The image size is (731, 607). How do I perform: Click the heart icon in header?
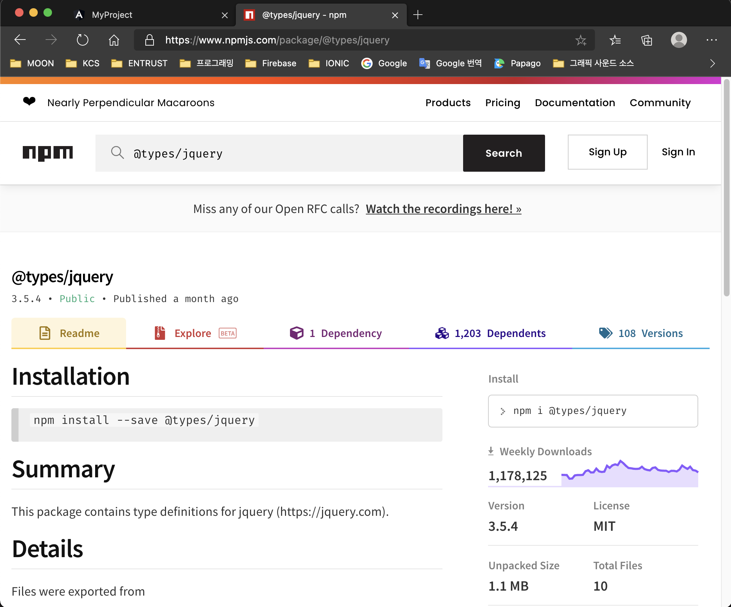click(x=29, y=102)
